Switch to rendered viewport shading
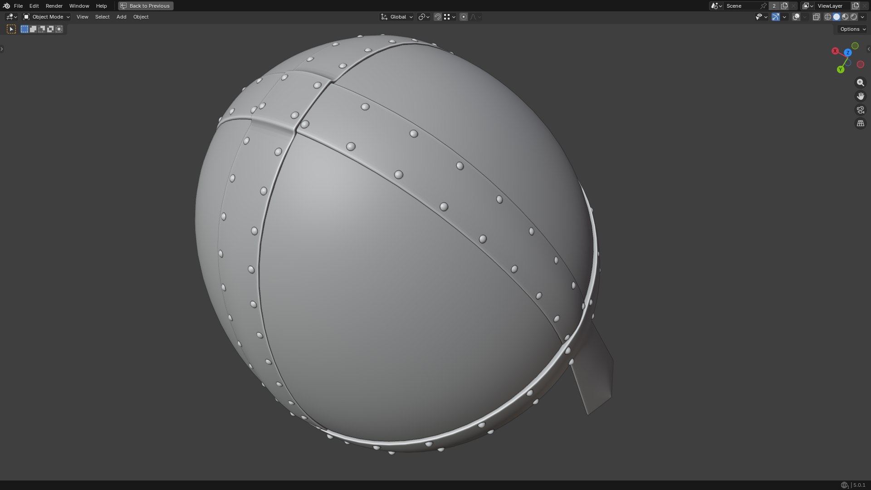The height and width of the screenshot is (490, 871). click(x=854, y=17)
